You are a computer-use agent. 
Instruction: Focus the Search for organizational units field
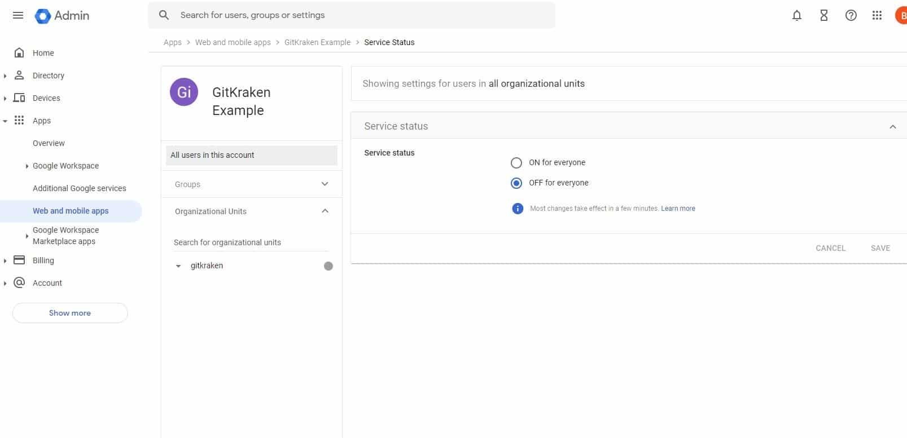coord(251,242)
